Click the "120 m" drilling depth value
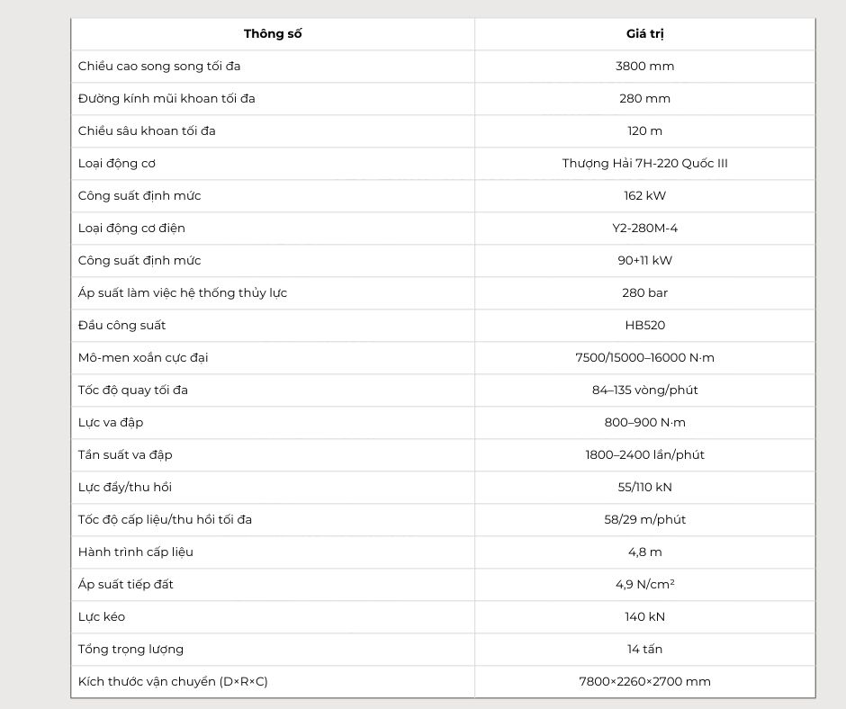This screenshot has height=709, width=846. coord(644,131)
